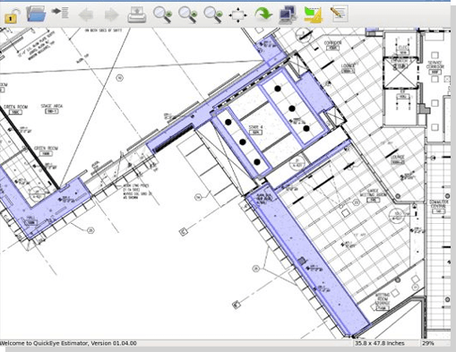Click the second magnifier zoom icon
Viewport: 456px width, 352px height.
[187, 14]
